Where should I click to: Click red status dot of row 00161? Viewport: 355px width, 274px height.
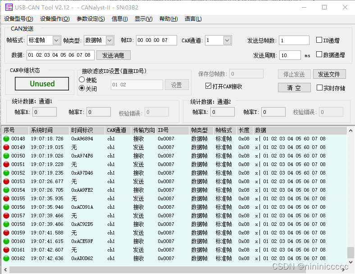tap(6, 250)
